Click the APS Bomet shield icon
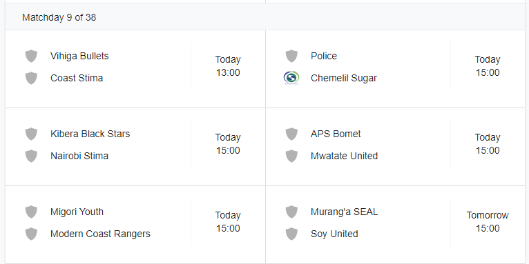Viewport: 529px width, 264px height. [x=291, y=134]
